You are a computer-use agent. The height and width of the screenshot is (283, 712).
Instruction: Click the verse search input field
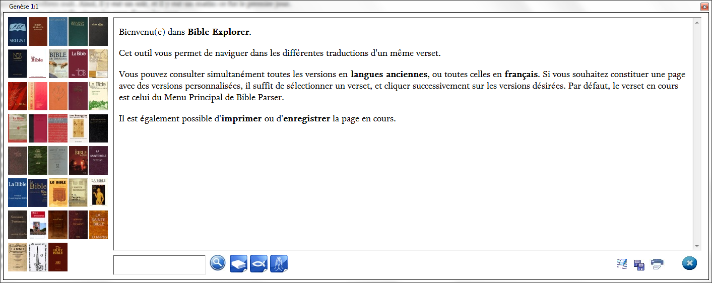click(x=159, y=265)
